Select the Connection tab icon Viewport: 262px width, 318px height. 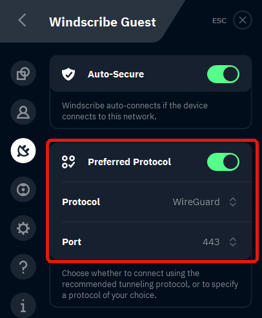coord(23,150)
